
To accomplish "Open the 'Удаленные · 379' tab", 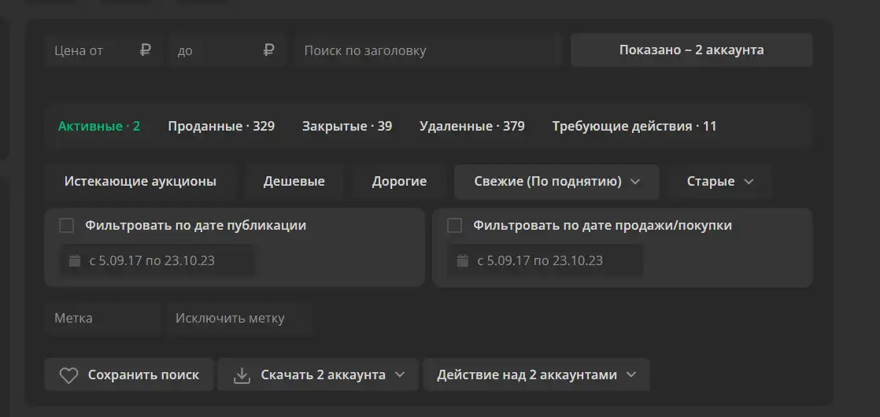I will click(472, 126).
